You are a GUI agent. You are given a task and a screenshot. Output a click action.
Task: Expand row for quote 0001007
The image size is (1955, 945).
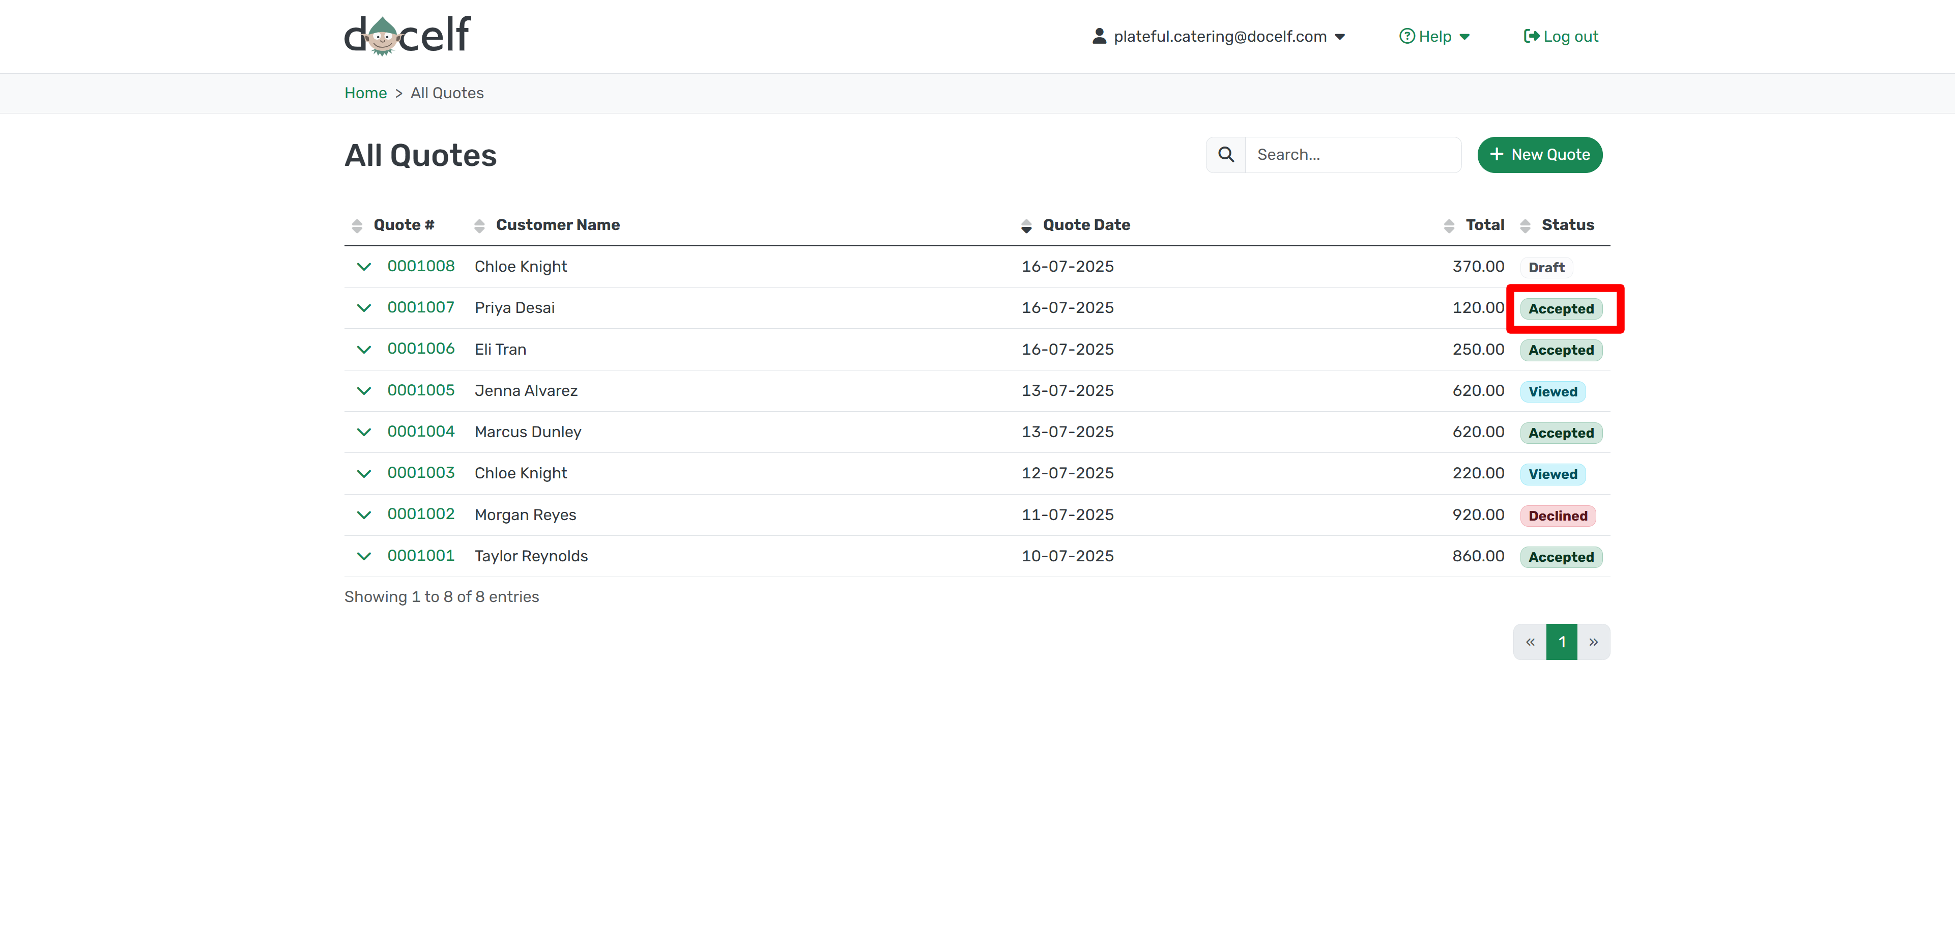(x=363, y=308)
